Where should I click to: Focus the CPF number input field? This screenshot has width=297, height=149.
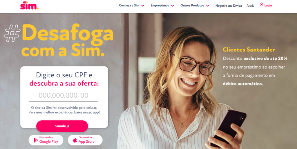click(x=64, y=96)
